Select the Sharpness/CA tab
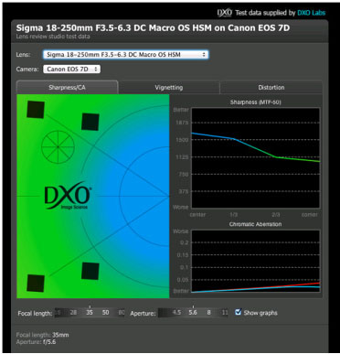Viewport: 340px width, 354px height. 67,88
